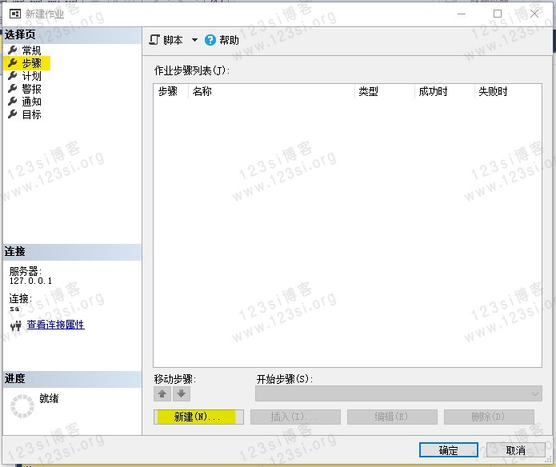
Task: Click the 失败时 column header
Action: point(508,91)
